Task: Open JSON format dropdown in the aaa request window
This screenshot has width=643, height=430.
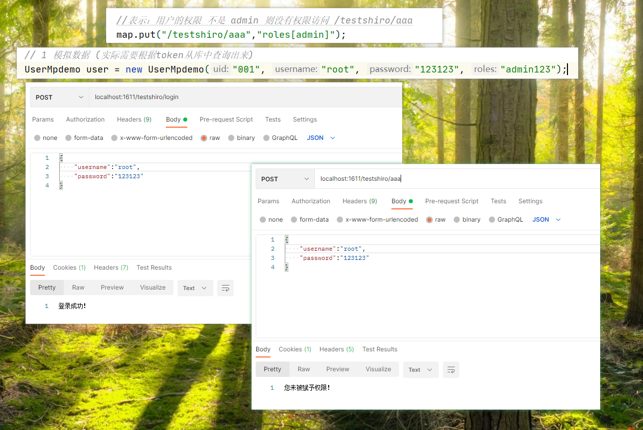Action: 547,220
